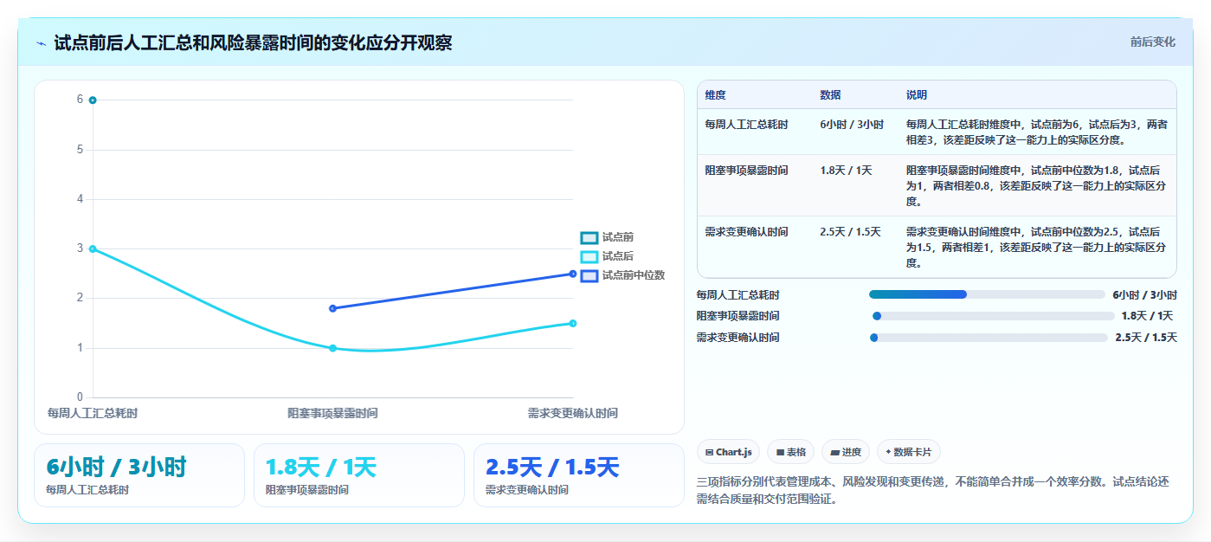Click the description mentioning 两者相差0.8
This screenshot has height=542, width=1211.
[x=1036, y=186]
